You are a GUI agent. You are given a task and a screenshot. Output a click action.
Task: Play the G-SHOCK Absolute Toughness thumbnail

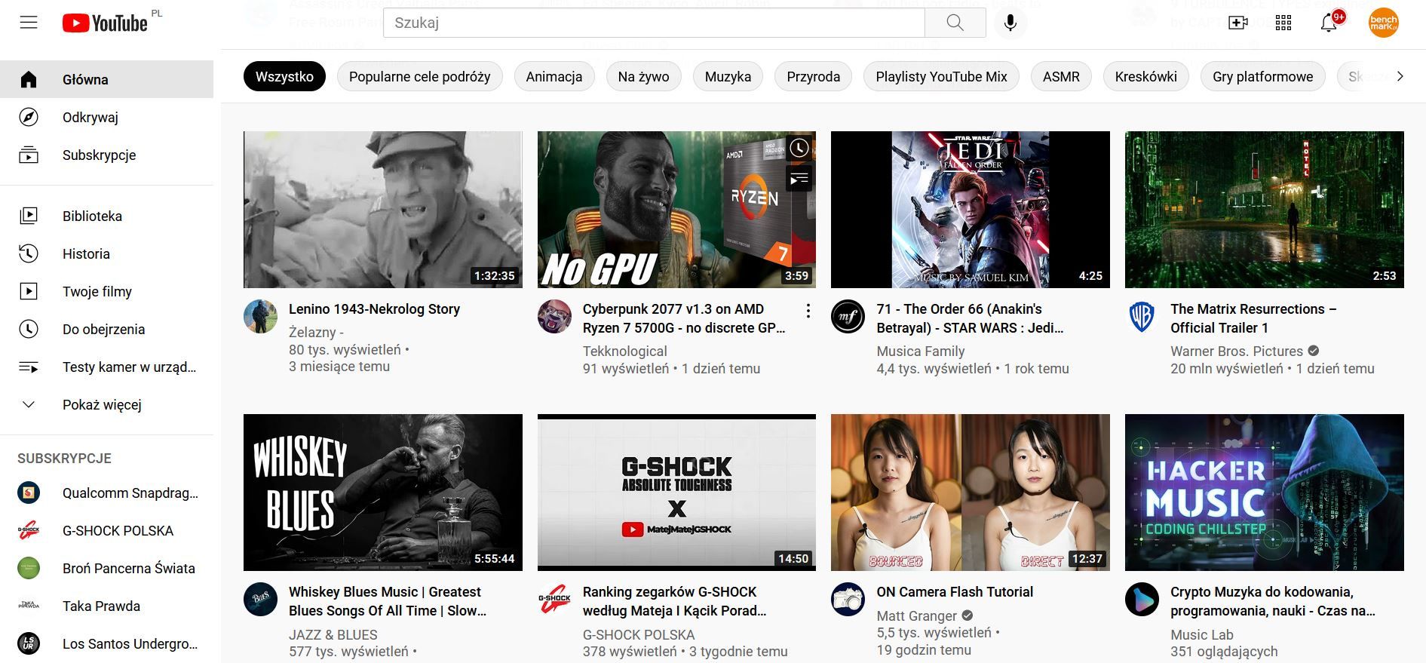point(676,493)
